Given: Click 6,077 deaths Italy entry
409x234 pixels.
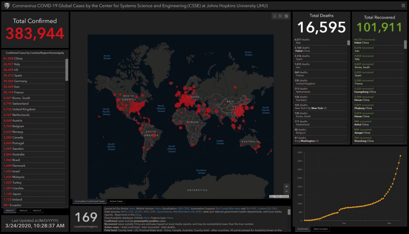Looking at the screenshot, I should 320,41.
